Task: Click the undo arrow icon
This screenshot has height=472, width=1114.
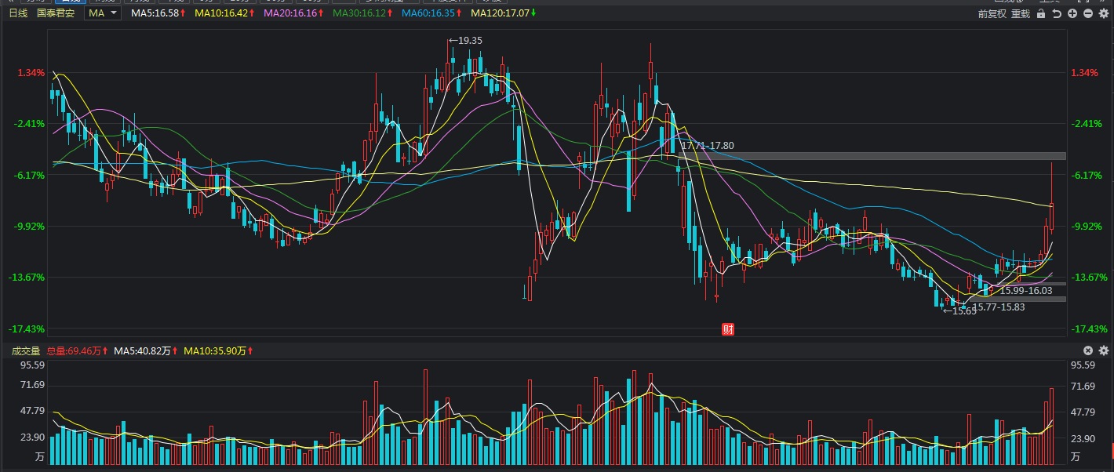Action: pos(1057,13)
